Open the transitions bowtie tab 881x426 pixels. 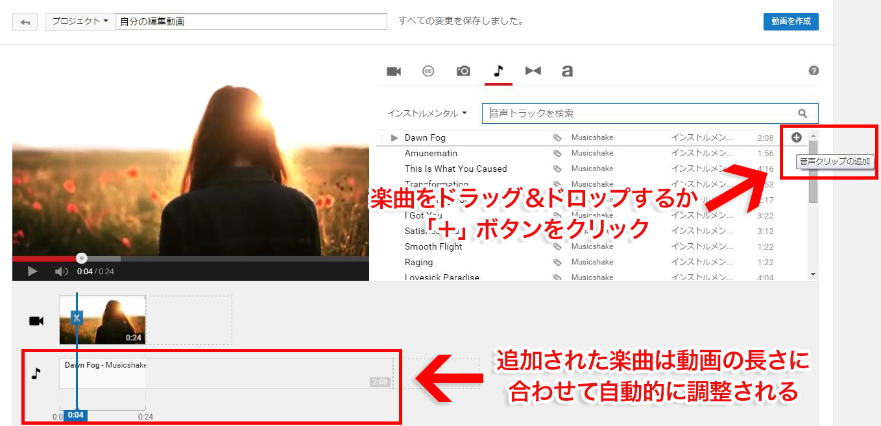point(533,71)
